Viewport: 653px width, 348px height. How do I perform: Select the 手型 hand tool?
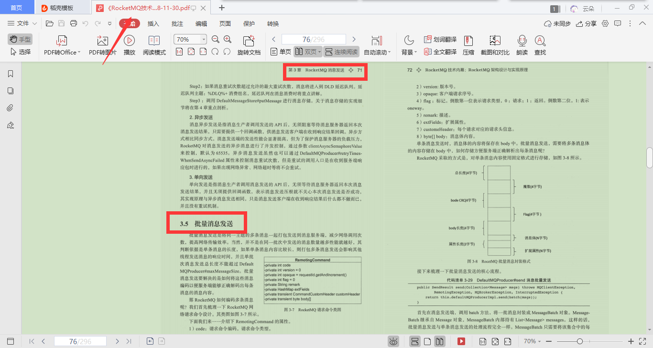click(20, 39)
